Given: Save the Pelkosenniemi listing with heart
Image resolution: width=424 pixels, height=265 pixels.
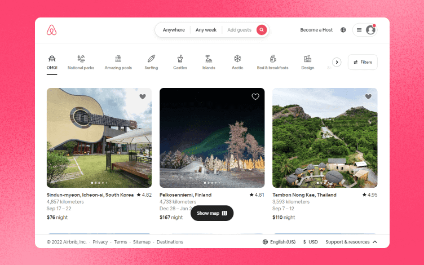Looking at the screenshot, I should (255, 96).
